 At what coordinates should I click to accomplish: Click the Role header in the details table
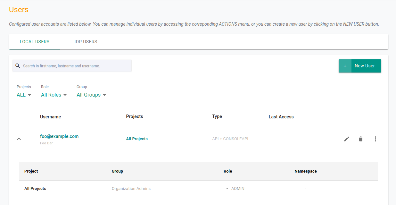coord(228,171)
